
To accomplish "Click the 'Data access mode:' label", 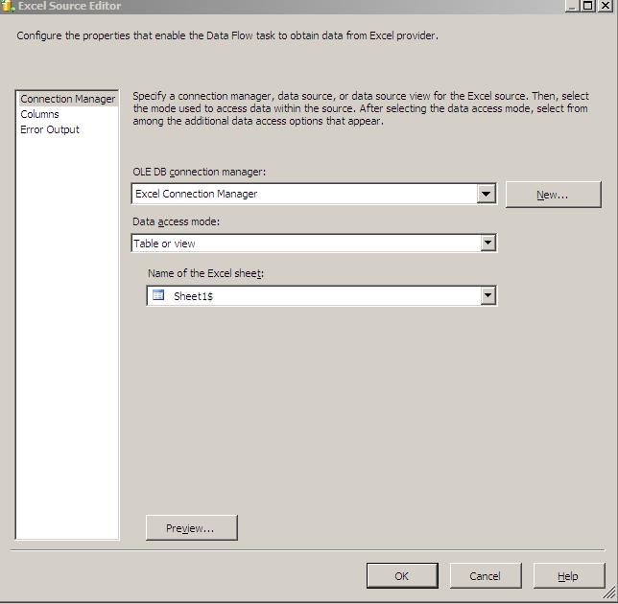I will 176,221.
